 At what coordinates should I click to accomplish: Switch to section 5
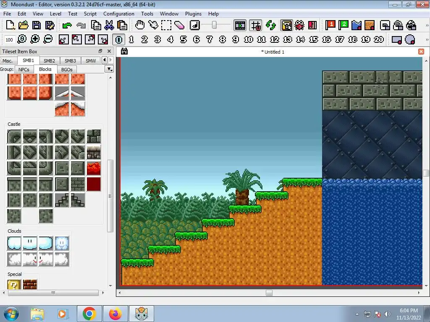click(x=184, y=39)
